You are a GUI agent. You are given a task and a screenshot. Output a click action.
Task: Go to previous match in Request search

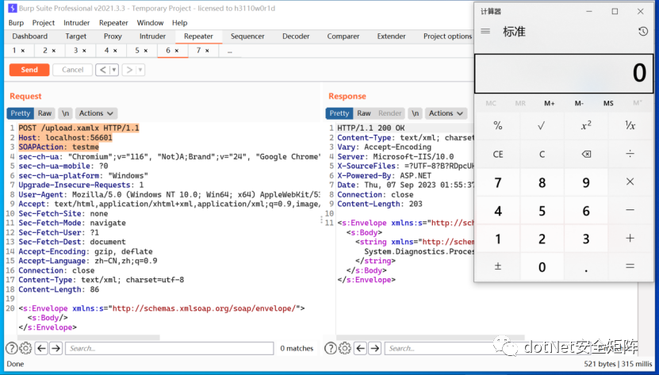pos(41,348)
